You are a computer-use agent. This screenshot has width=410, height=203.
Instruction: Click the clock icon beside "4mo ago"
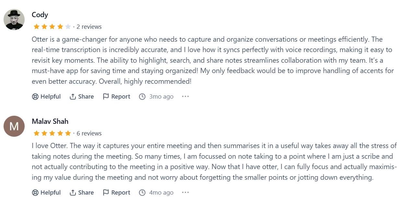click(x=142, y=193)
